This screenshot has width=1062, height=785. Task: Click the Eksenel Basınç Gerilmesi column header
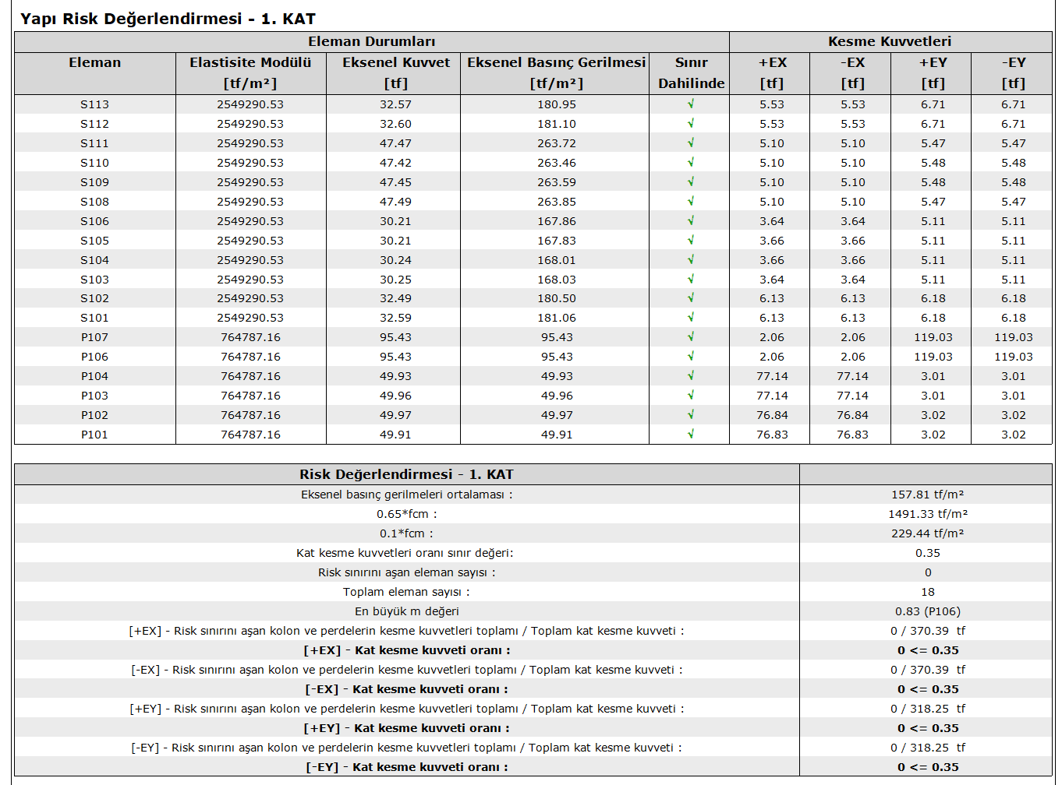pos(556,72)
